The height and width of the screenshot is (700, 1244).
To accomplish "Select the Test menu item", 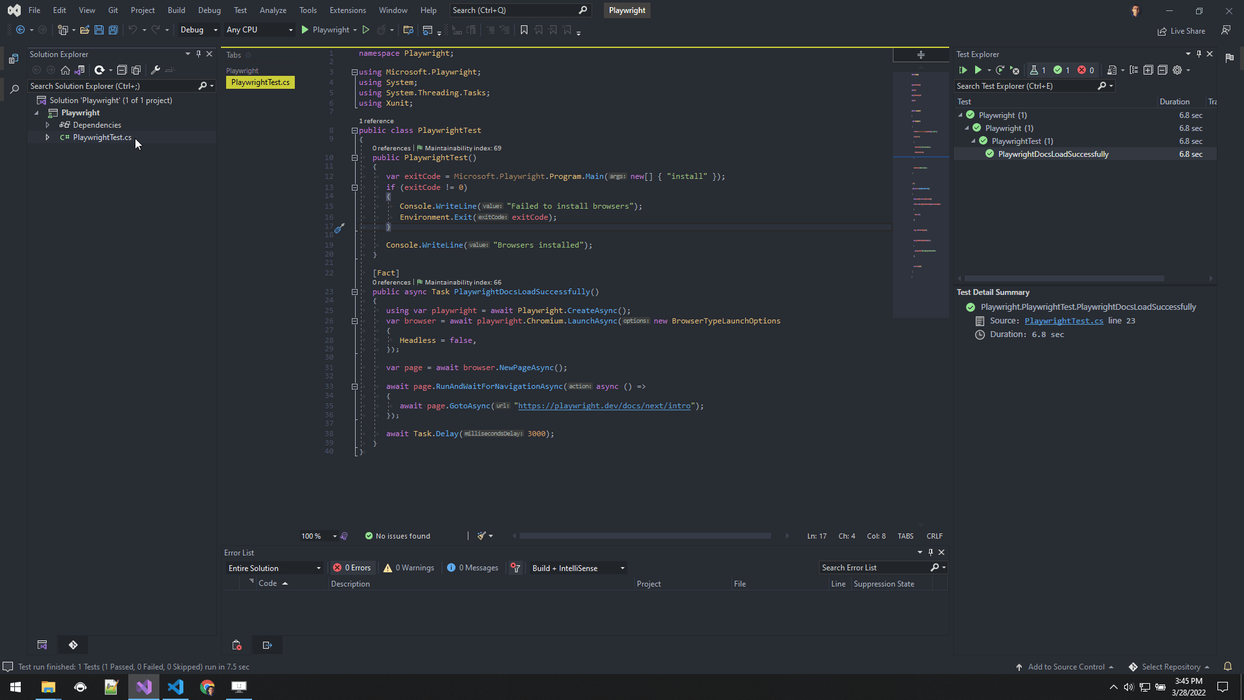I will click(x=240, y=10).
